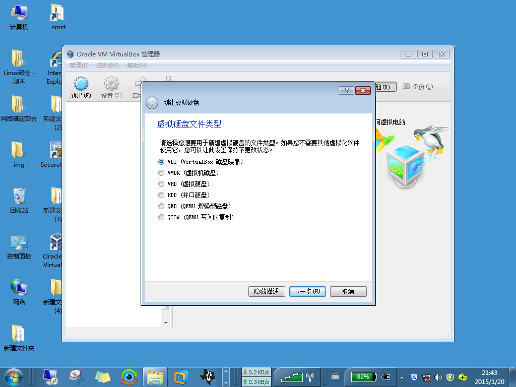Click the 设置(S) gear toolbar icon
Viewport: 516px width, 387px height.
point(111,88)
